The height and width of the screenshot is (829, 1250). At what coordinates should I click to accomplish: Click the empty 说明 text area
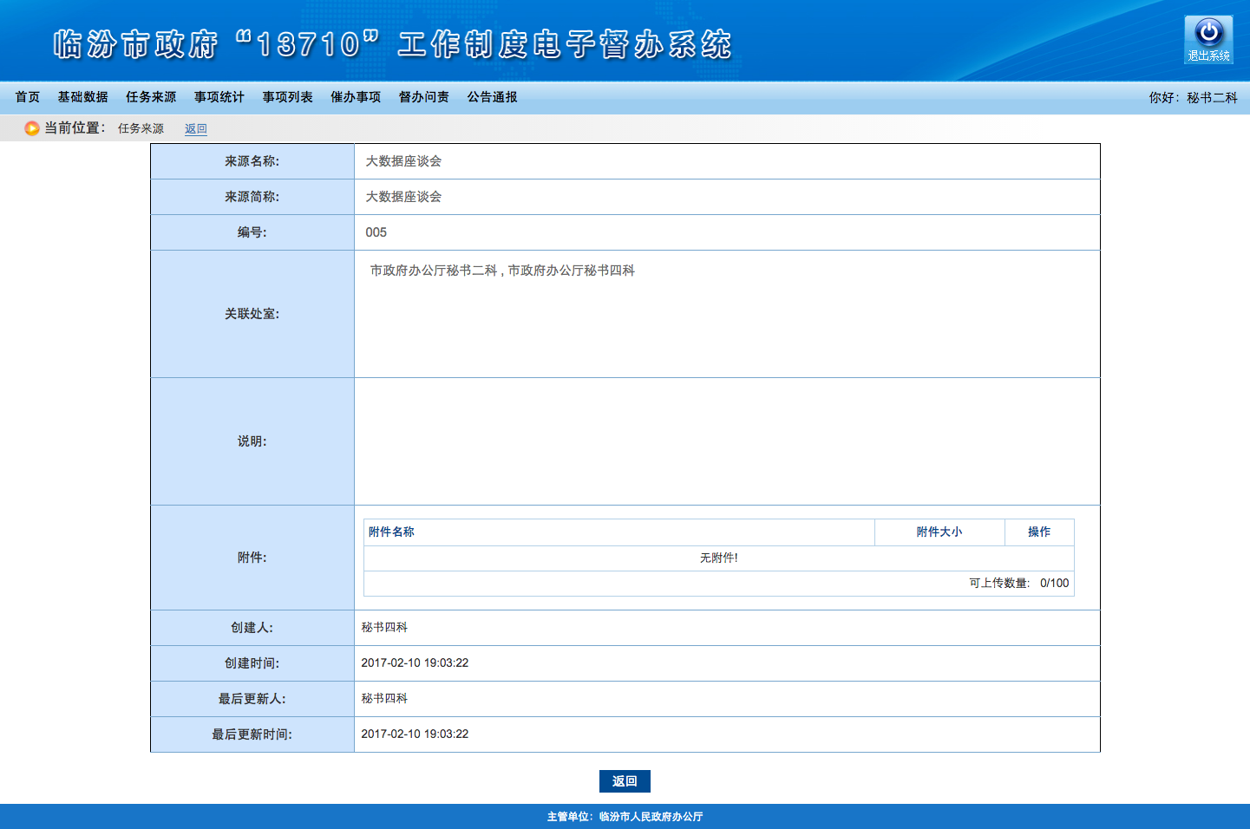coord(727,441)
